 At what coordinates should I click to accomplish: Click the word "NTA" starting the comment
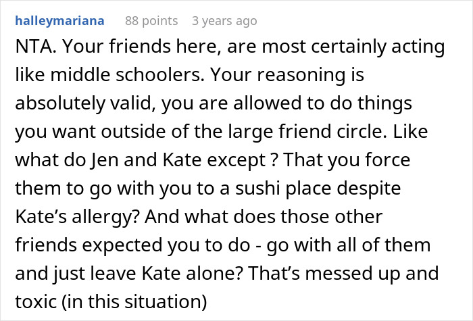(32, 46)
